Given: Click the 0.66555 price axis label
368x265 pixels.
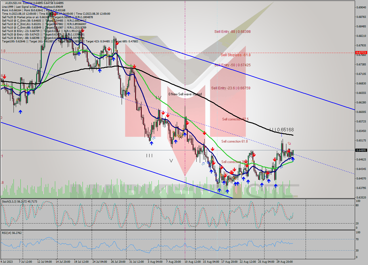Looking at the screenshot, I should 361,93.
